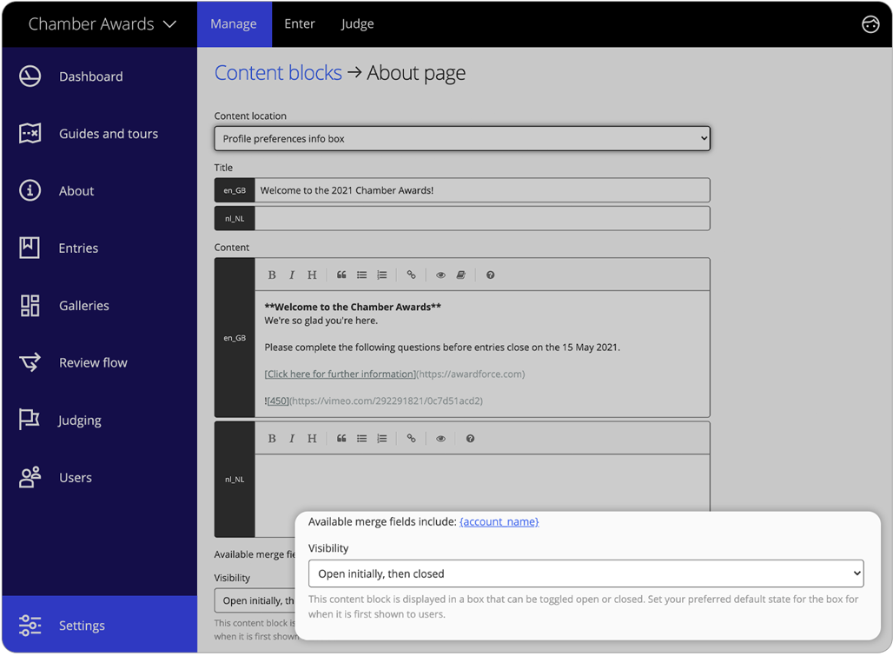Image resolution: width=893 pixels, height=656 pixels.
Task: Apply italic formatting in the content editor
Action: pyautogui.click(x=292, y=275)
